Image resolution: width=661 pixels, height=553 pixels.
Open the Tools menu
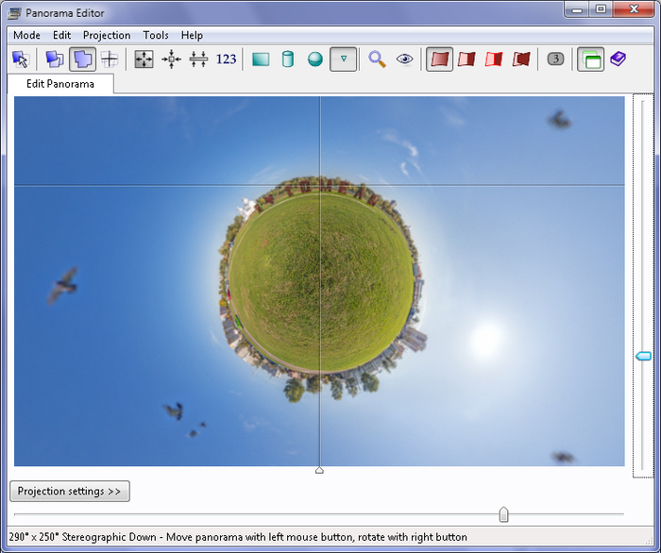[x=156, y=35]
